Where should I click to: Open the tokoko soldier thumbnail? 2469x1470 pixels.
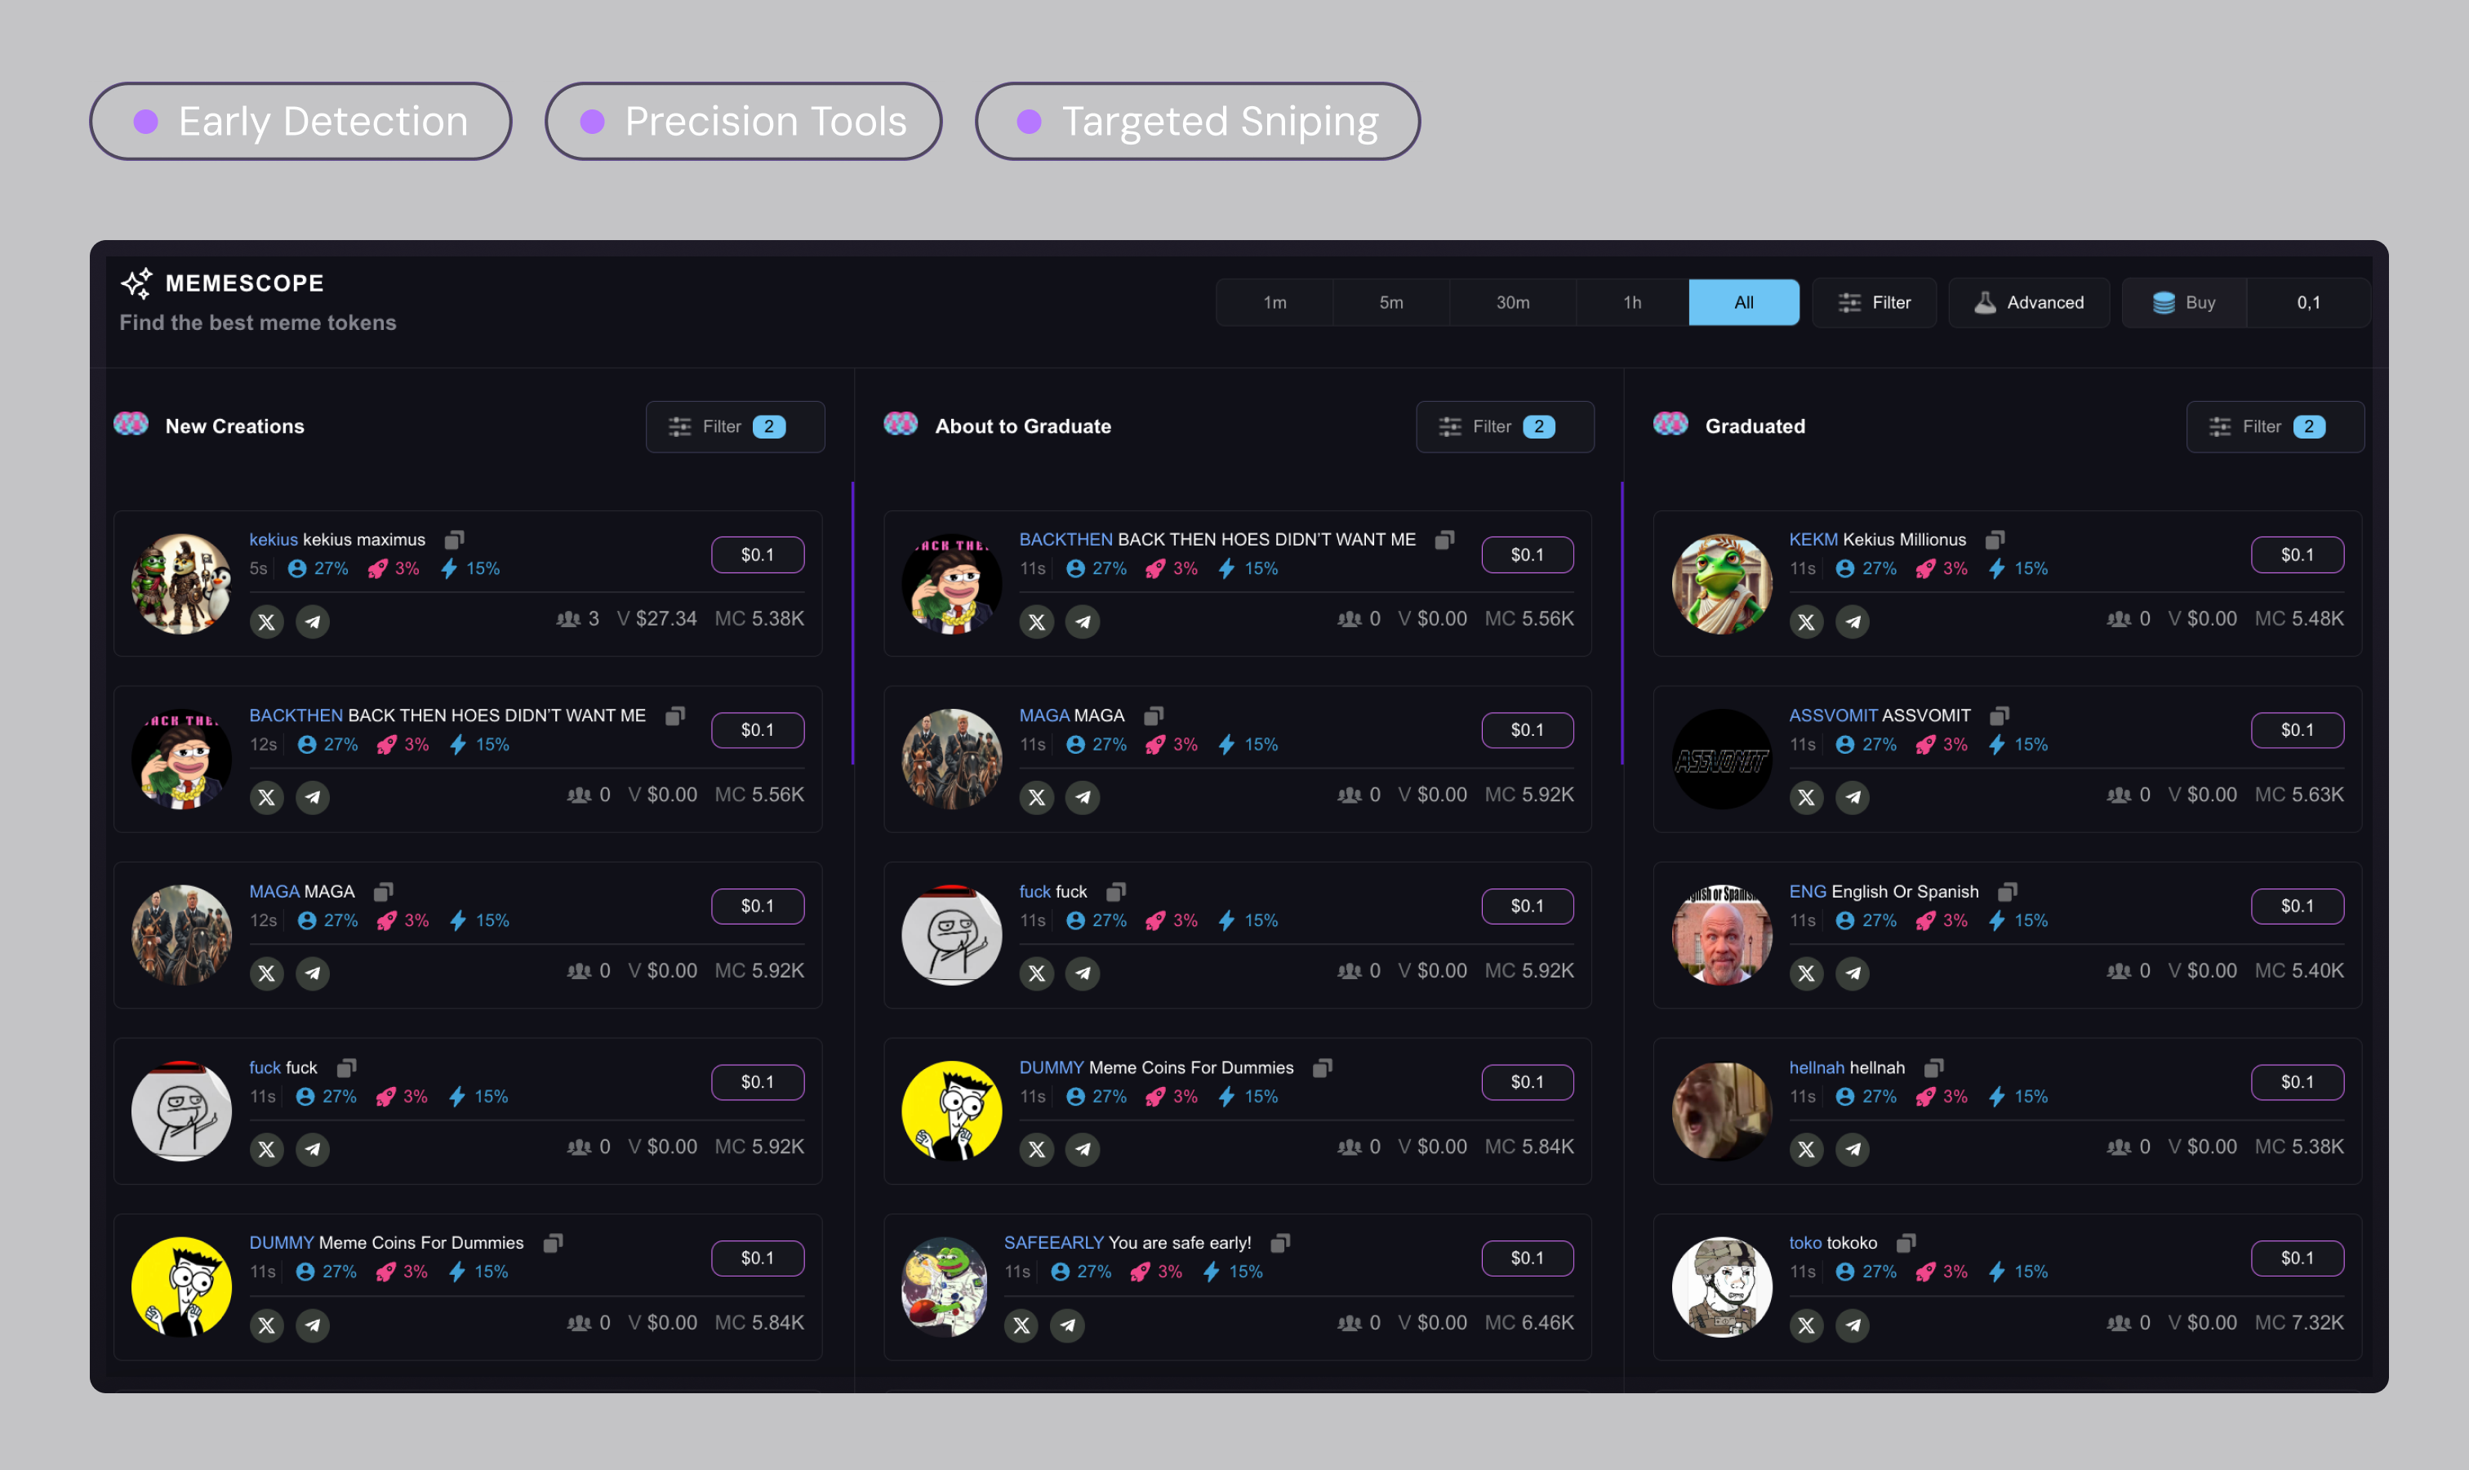click(1721, 1288)
